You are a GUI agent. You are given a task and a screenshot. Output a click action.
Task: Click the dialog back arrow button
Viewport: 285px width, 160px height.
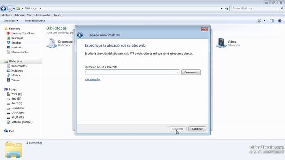pyautogui.click(x=80, y=35)
